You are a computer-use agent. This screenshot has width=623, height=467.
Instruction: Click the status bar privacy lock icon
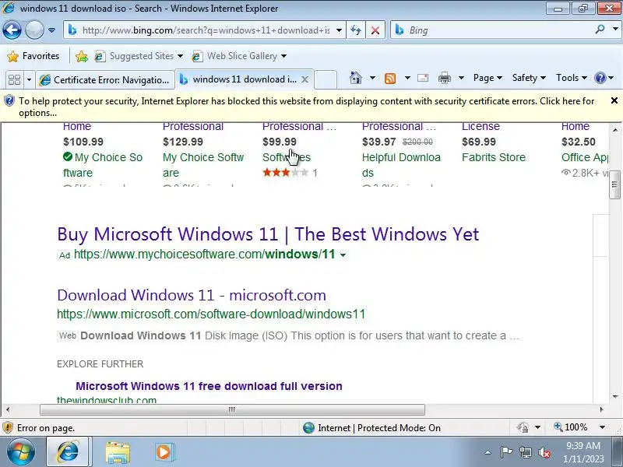tap(523, 427)
